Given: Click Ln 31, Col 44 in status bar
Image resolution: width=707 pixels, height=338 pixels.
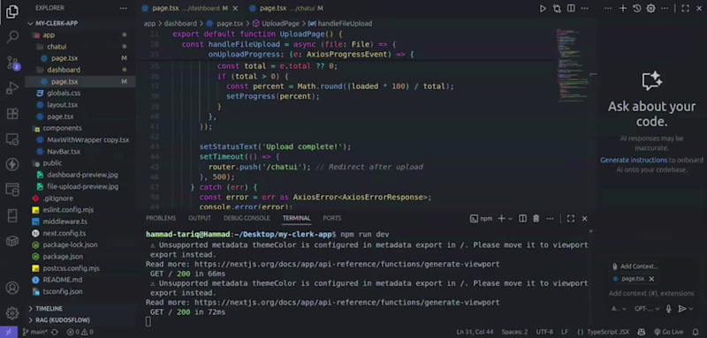Looking at the screenshot, I should pos(475,332).
